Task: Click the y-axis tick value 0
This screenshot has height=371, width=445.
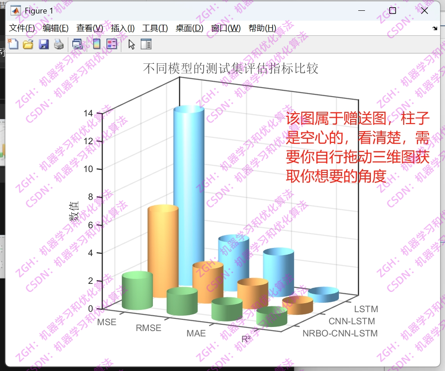Action: 90,309
